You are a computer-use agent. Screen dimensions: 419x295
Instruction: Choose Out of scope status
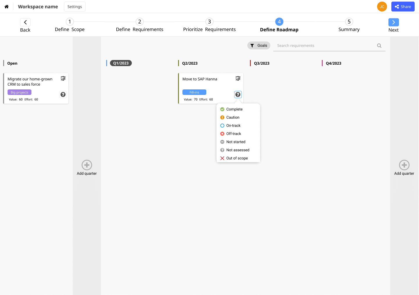point(237,158)
